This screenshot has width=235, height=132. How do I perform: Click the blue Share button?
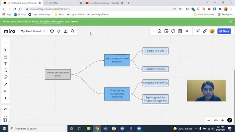coord(224,31)
